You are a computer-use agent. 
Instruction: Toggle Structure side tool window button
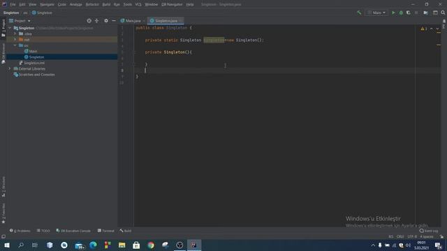pyautogui.click(x=3, y=186)
